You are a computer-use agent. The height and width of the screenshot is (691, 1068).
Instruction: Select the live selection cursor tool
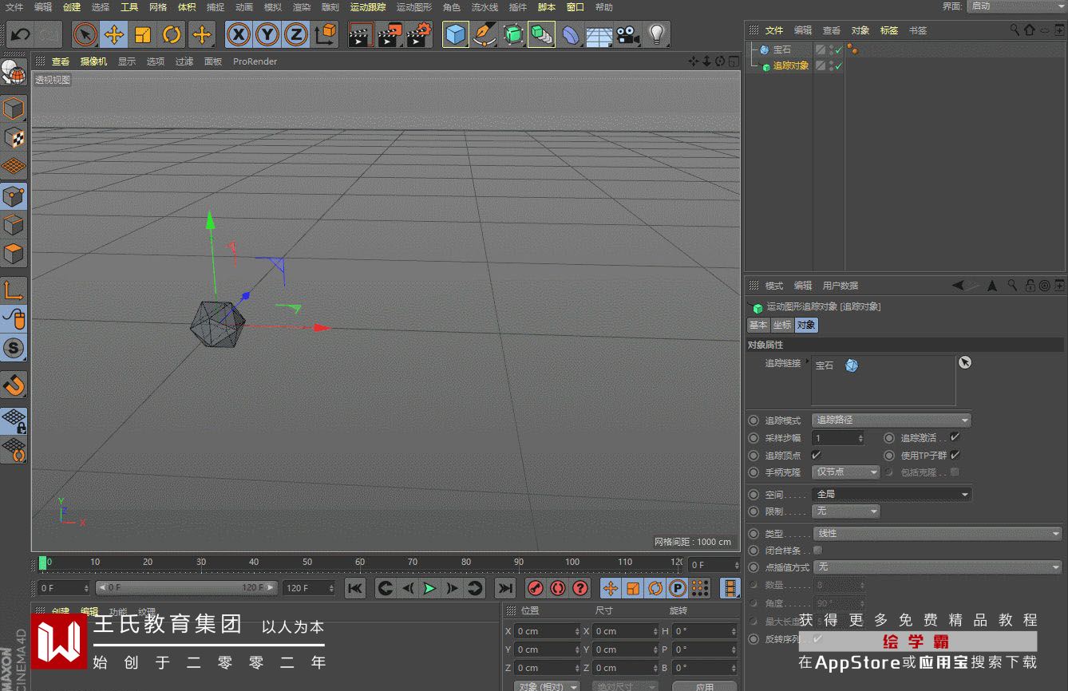point(85,34)
